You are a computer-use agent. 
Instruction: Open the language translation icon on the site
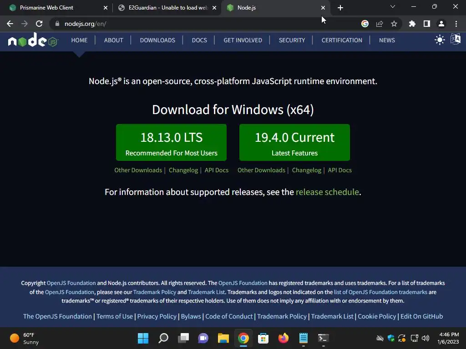[x=456, y=39]
